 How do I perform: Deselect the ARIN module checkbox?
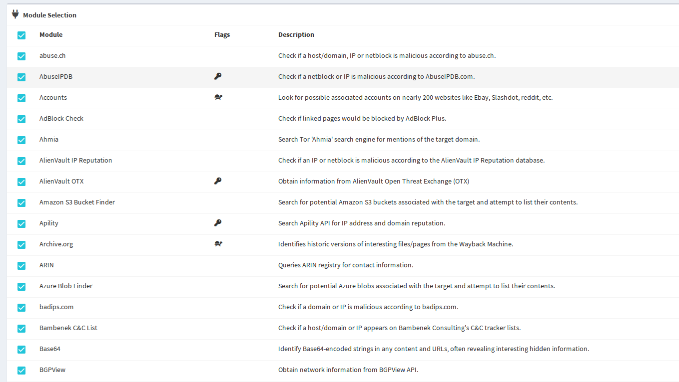pyautogui.click(x=21, y=266)
